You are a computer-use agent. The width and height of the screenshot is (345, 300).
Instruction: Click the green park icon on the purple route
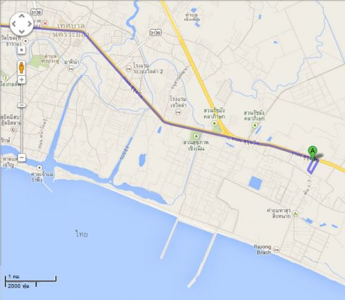click(196, 136)
